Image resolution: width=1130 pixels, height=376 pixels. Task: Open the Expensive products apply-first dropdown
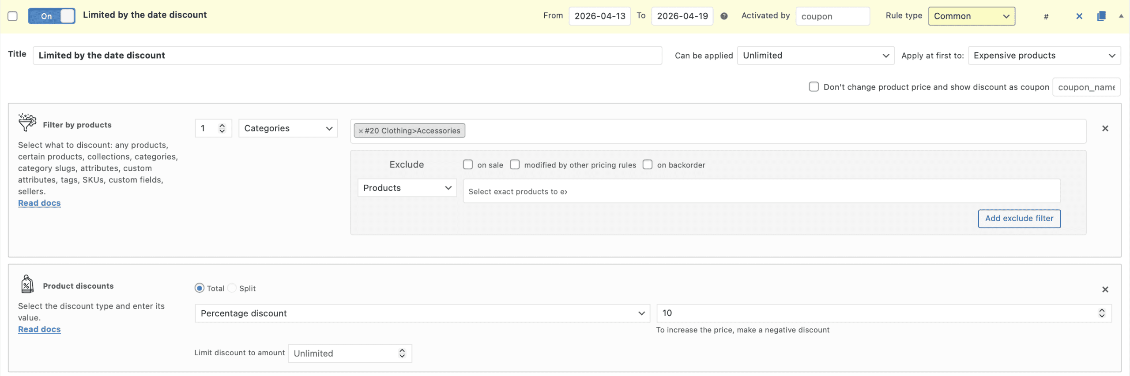(1044, 56)
